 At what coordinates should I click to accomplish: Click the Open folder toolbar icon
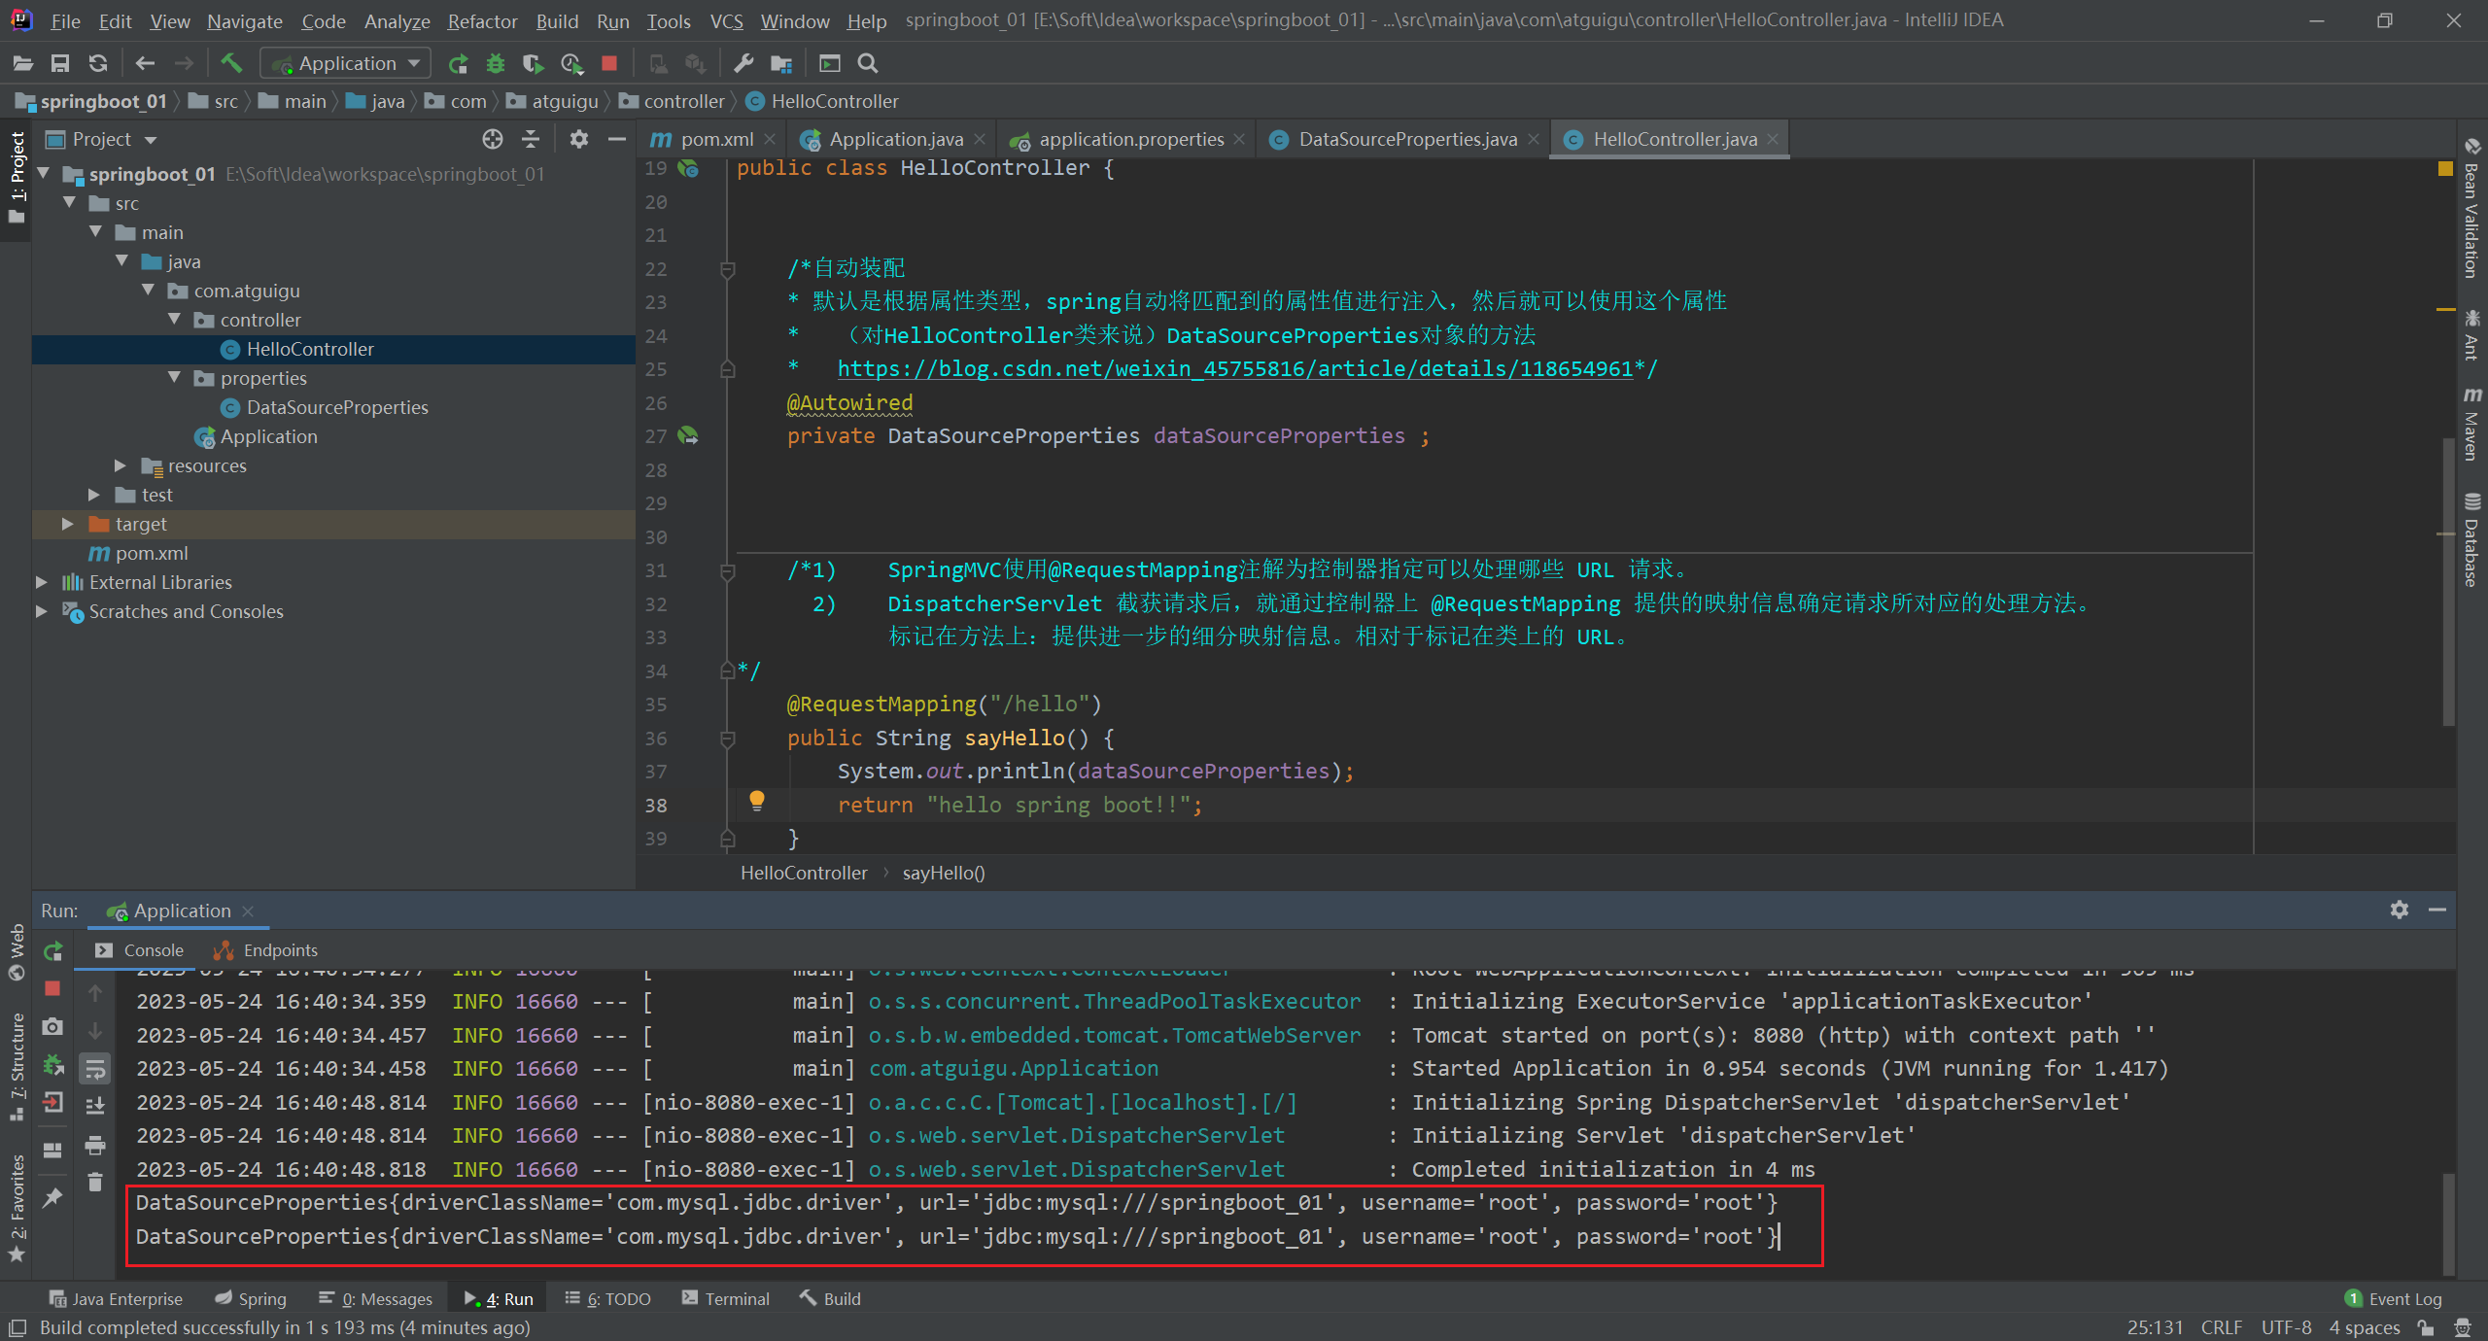click(x=23, y=63)
